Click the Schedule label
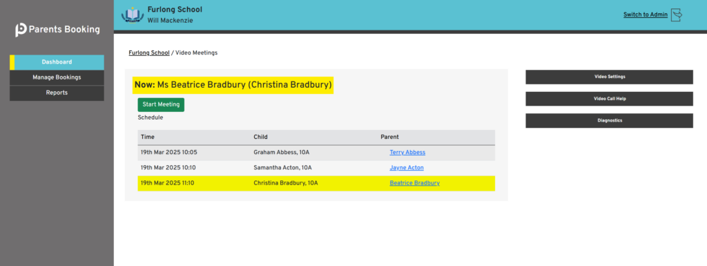Screen dimensions: 707x266 pos(150,117)
